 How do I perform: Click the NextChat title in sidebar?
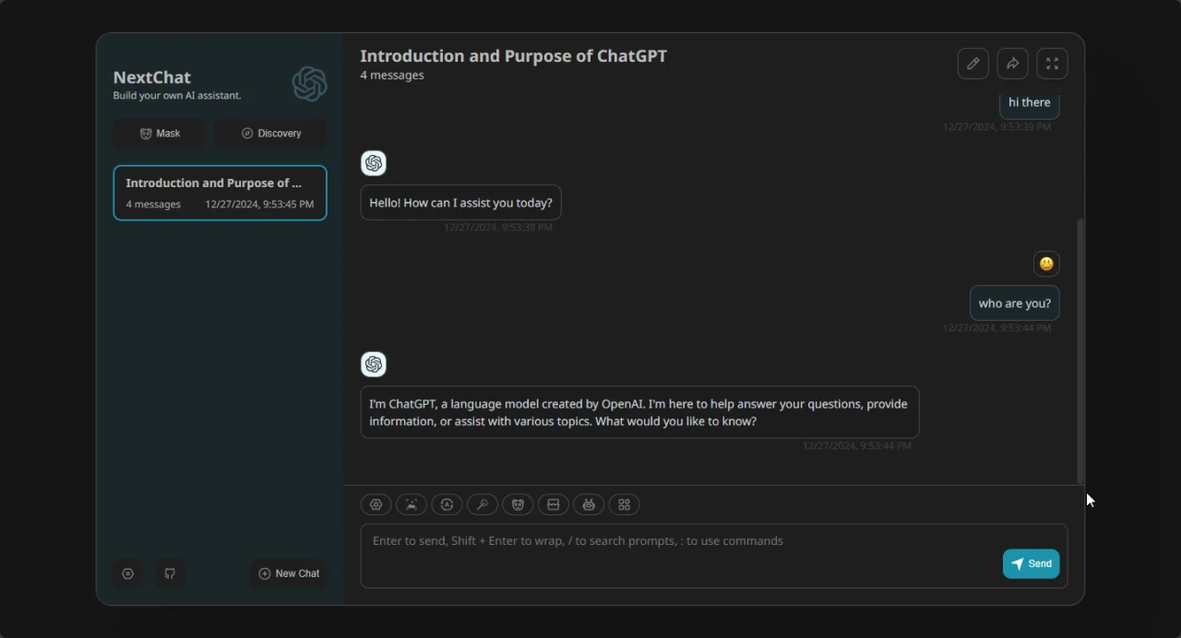point(152,77)
